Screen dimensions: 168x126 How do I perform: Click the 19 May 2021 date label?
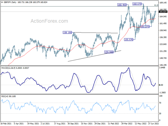33,123
